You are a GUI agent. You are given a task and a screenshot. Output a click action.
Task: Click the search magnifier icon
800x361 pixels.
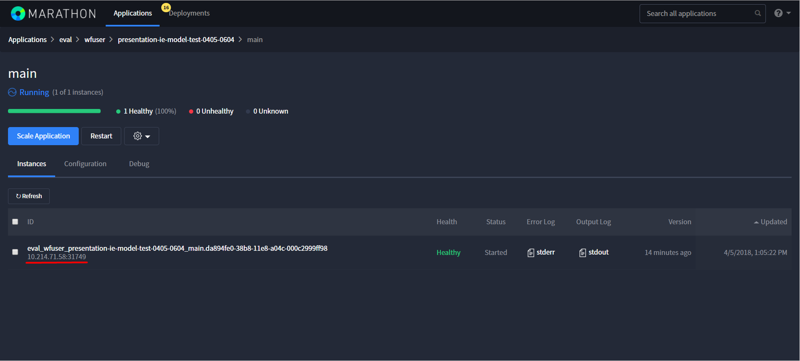tap(757, 13)
